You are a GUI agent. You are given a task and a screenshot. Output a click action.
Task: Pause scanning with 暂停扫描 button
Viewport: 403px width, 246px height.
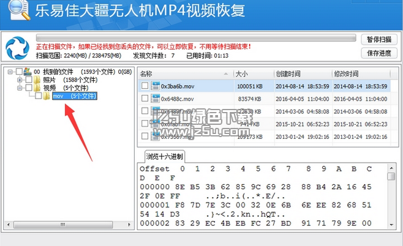click(379, 40)
